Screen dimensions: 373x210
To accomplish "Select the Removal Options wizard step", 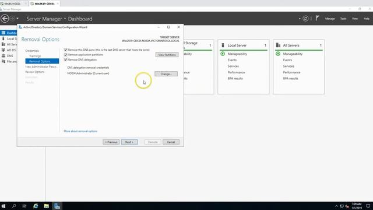I will coord(42,61).
